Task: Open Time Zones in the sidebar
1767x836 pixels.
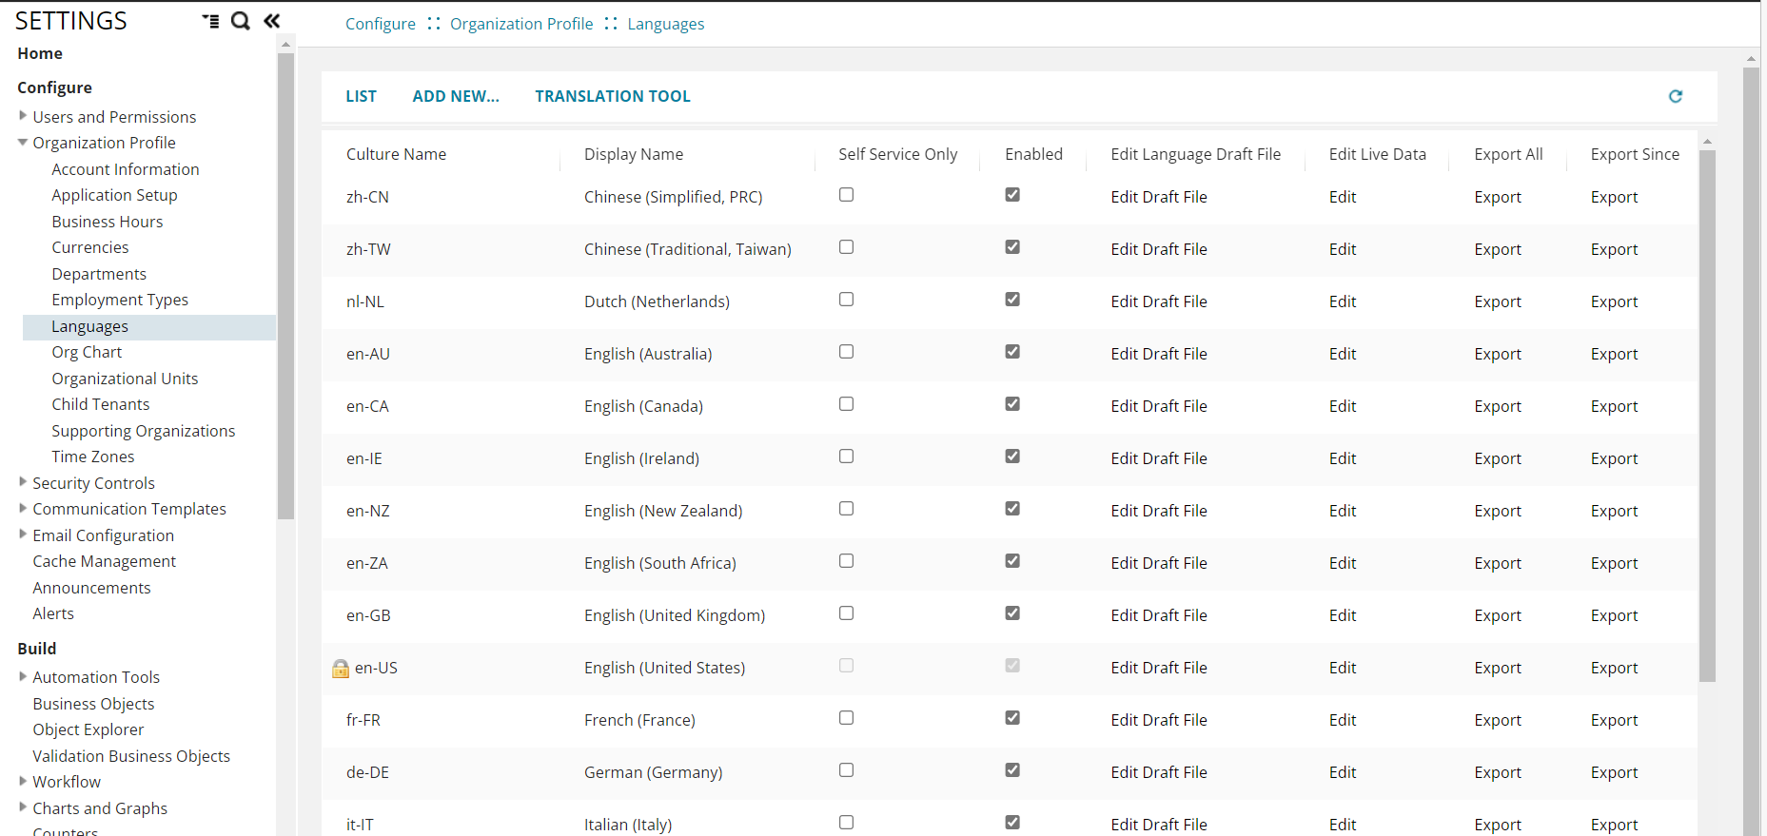Action: pos(93,457)
